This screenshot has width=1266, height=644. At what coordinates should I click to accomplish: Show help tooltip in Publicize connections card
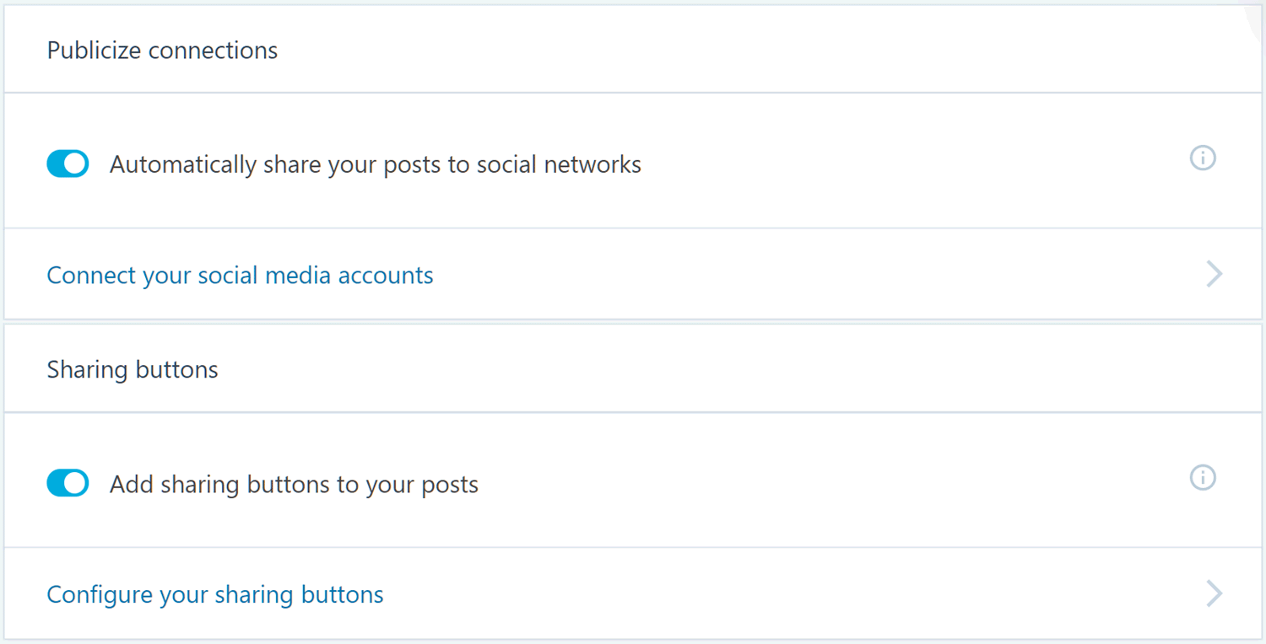(1203, 158)
